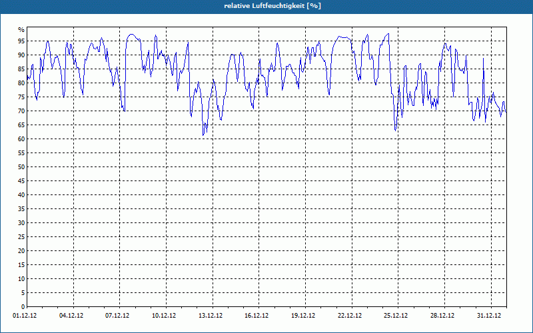Click the y-axis label '50'
The image size is (533, 333).
(x=21, y=167)
